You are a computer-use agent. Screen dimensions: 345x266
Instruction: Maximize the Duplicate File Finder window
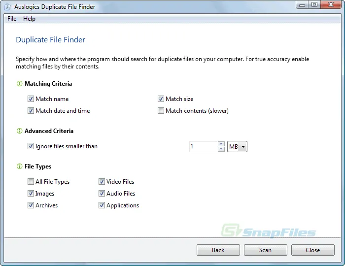click(x=314, y=5)
